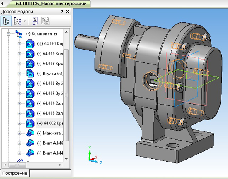Click the part icon of 64.005 Вал
Image resolution: width=228 pixels, height=179 pixels.
point(30,113)
